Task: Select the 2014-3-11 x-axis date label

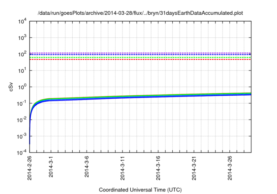Action: tap(122, 168)
